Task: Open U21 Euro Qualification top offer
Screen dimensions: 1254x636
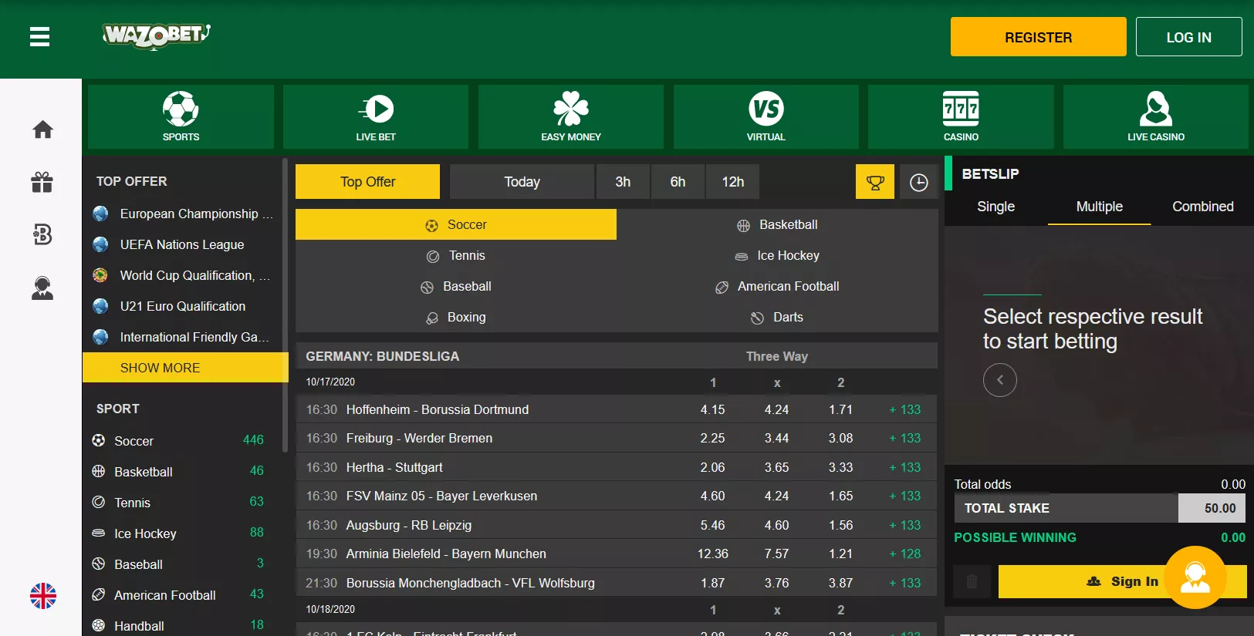Action: click(183, 306)
